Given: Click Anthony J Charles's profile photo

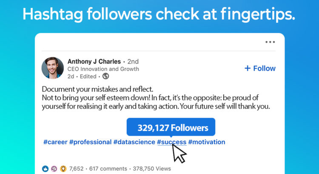Looking at the screenshot, I should 53,68.
